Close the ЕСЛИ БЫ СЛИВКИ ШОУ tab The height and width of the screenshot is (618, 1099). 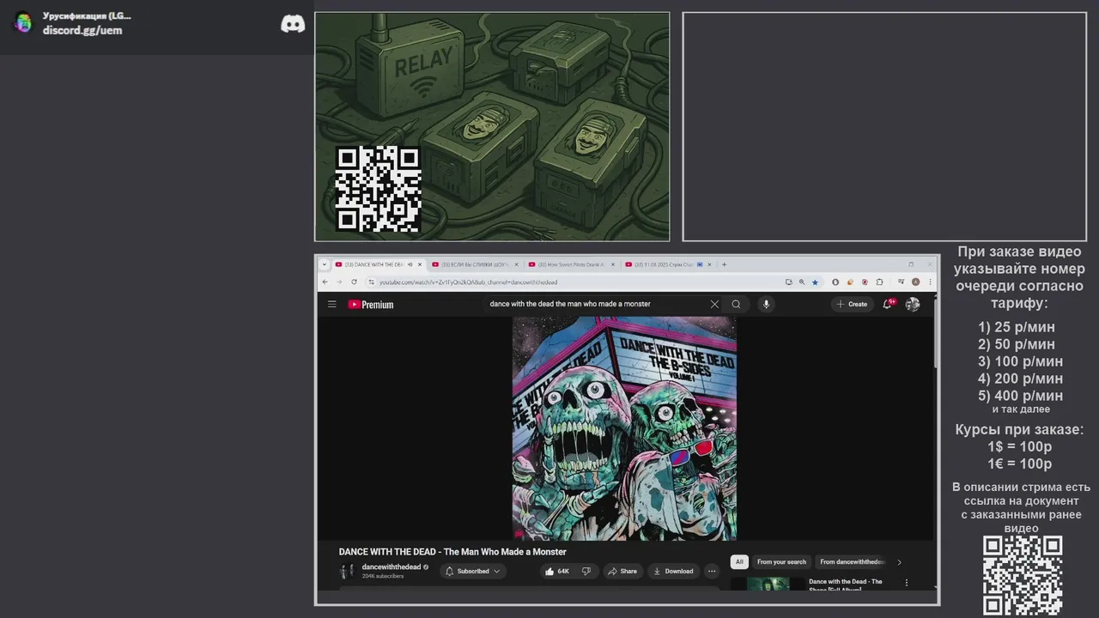coord(517,264)
